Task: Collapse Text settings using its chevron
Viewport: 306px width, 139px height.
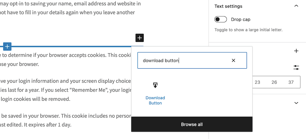Action: point(296,6)
